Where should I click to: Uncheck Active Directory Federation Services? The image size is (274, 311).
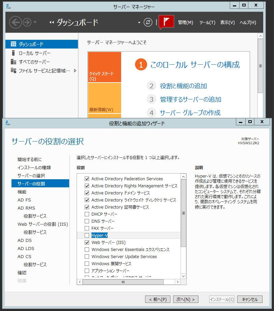coord(87,179)
